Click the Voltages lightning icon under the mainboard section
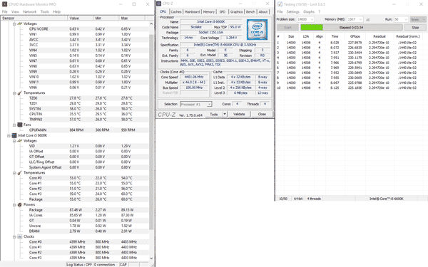428x267 pixels. [x=20, y=23]
